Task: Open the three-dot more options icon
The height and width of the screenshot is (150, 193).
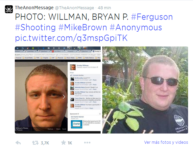Action: [87, 143]
